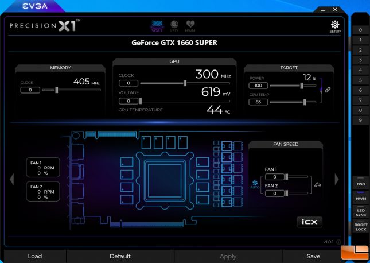Click the Fan 1 speed input field
The width and height of the screenshot is (370, 263).
pyautogui.click(x=275, y=177)
